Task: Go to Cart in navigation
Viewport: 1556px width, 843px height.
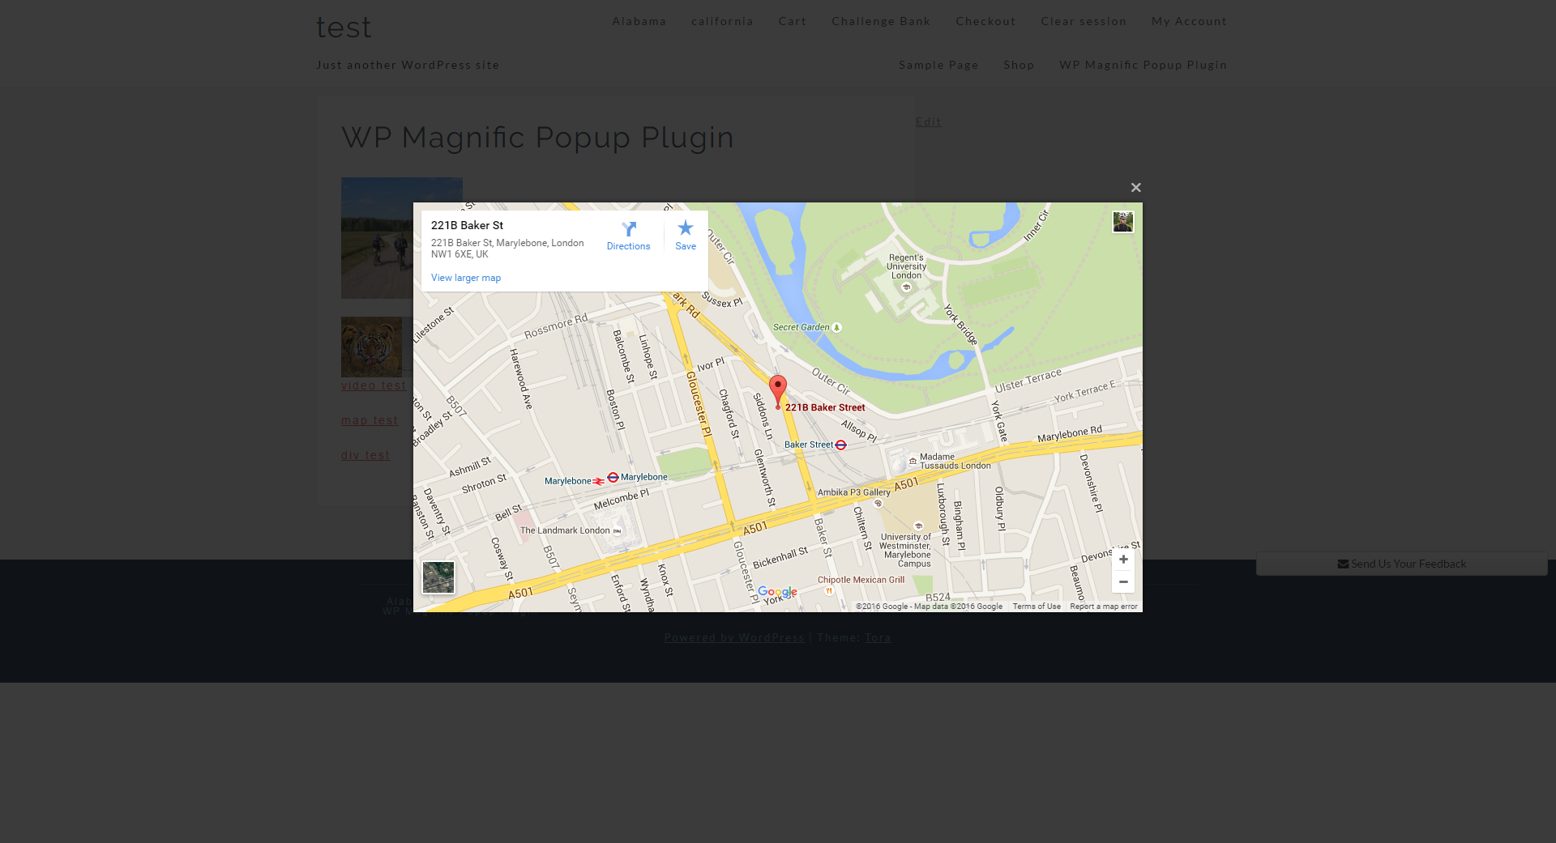Action: (793, 21)
